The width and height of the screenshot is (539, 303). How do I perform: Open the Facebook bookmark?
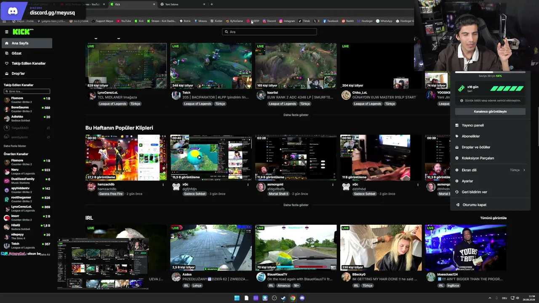331,21
